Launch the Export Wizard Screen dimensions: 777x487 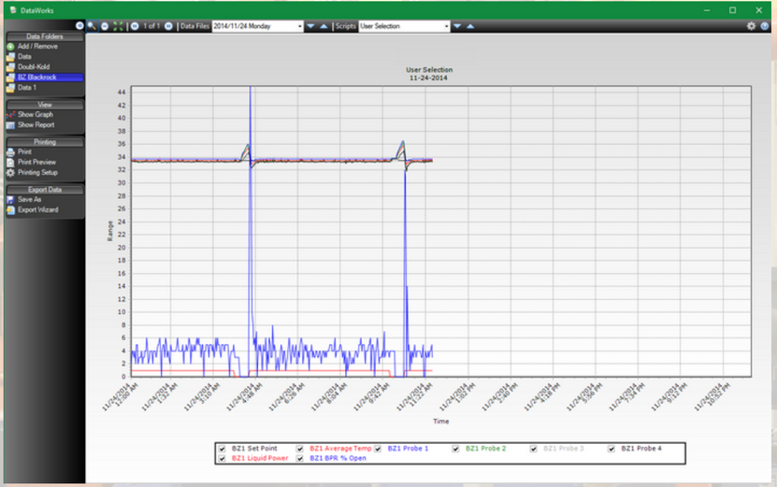point(37,209)
